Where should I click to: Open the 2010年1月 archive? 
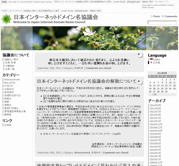[155, 159]
